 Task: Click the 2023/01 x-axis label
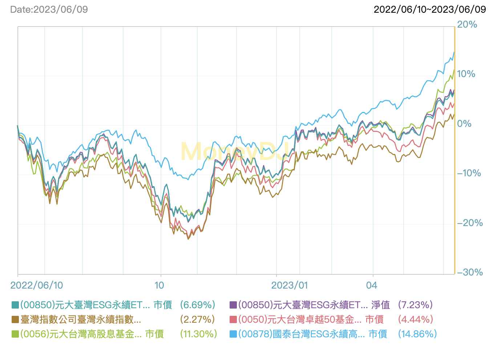coord(289,285)
